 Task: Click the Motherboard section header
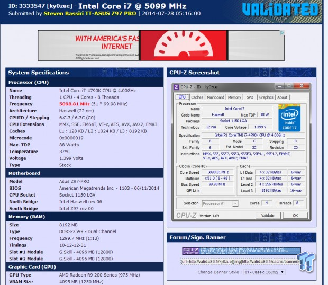[84, 173]
